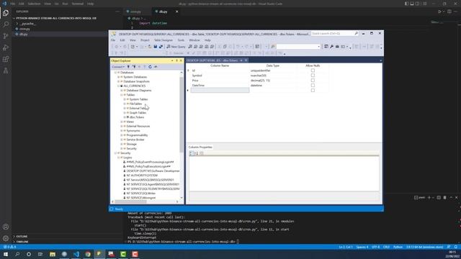Open the VS Code Terminal menu
The image size is (461, 259).
tap(77, 4)
